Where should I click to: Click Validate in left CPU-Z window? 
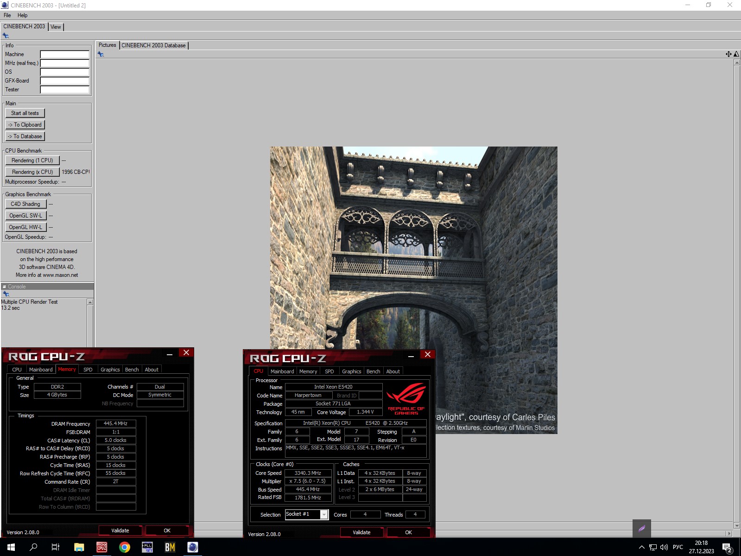[120, 530]
